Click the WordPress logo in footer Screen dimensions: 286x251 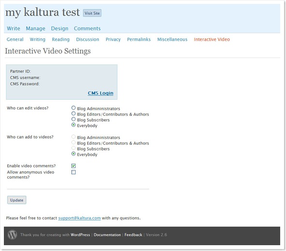point(12,235)
